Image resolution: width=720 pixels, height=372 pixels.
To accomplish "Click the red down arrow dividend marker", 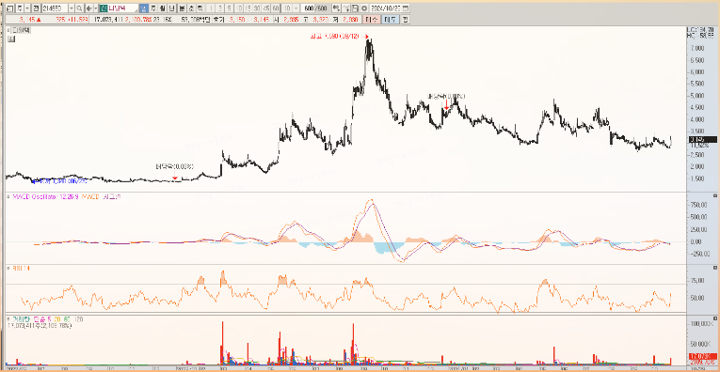I will coord(446,105).
